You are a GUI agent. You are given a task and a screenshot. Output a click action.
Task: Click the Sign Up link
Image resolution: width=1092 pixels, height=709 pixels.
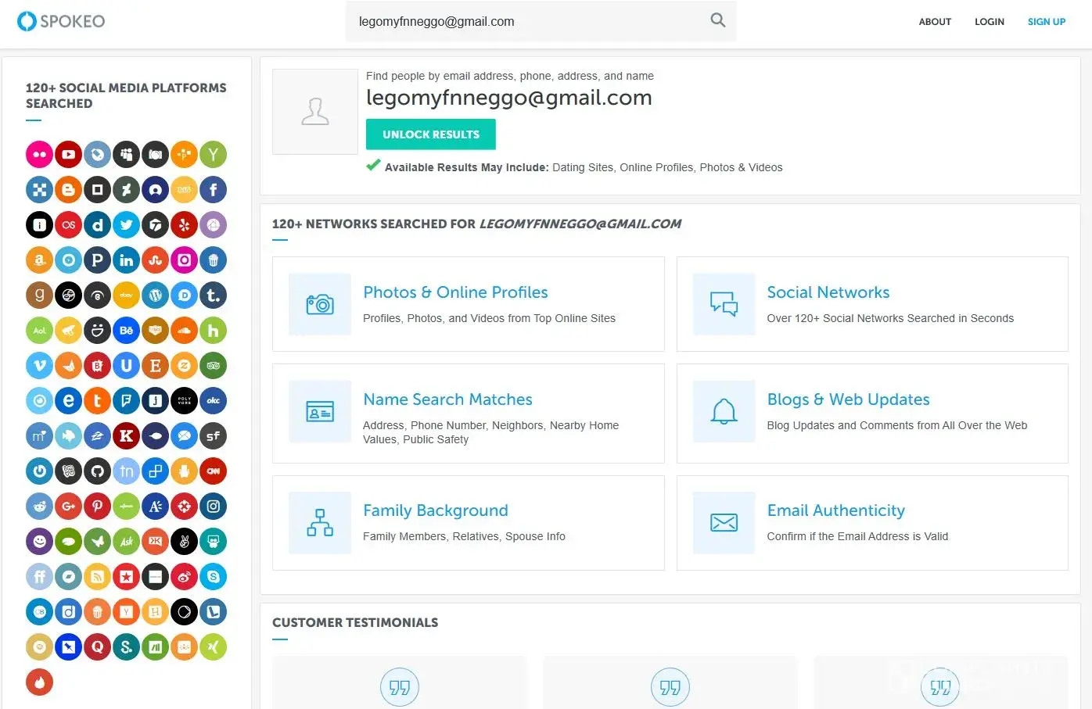(1046, 22)
